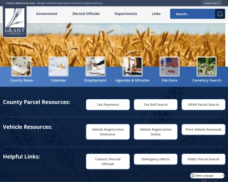This screenshot has height=182, width=228.
Task: Open Vehicle Registration Estimator
Action: click(108, 132)
